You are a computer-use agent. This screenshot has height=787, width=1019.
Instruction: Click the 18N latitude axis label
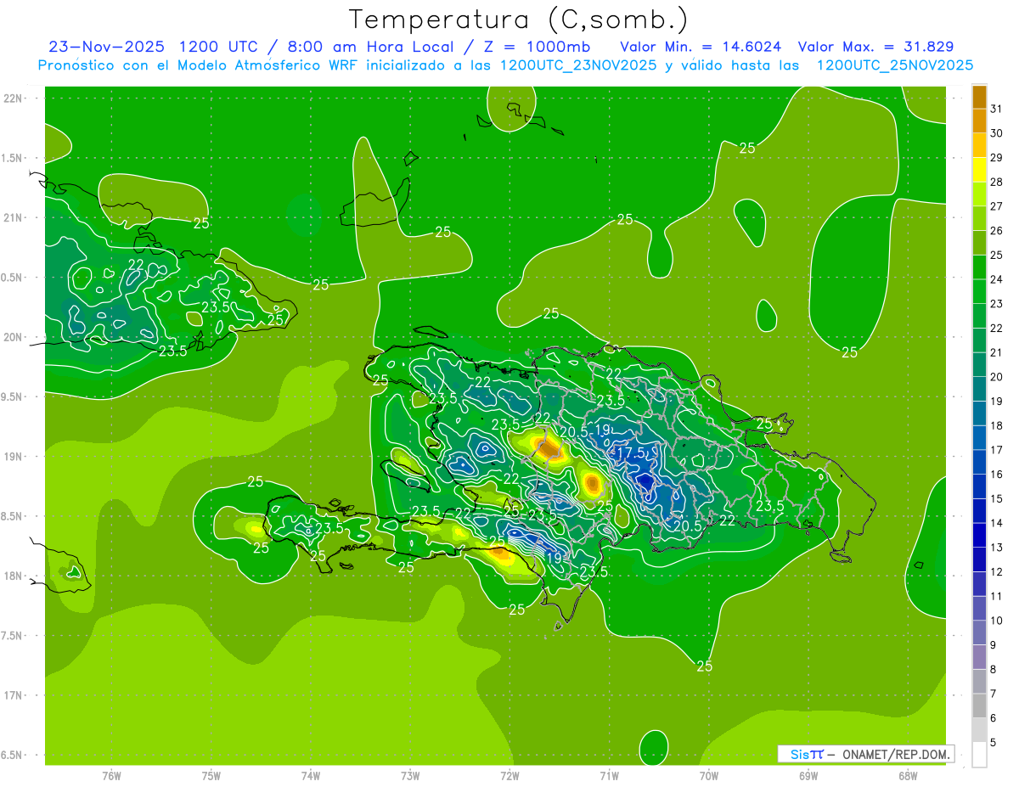pos(14,576)
